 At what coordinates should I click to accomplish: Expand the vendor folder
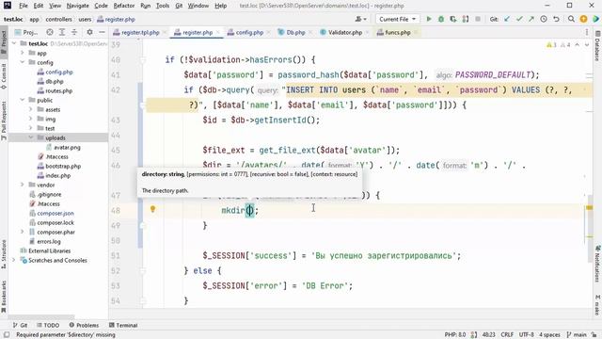[x=23, y=185]
